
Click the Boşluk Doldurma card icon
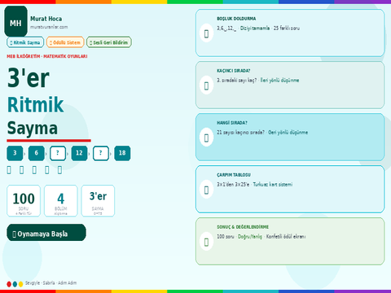[206, 33]
